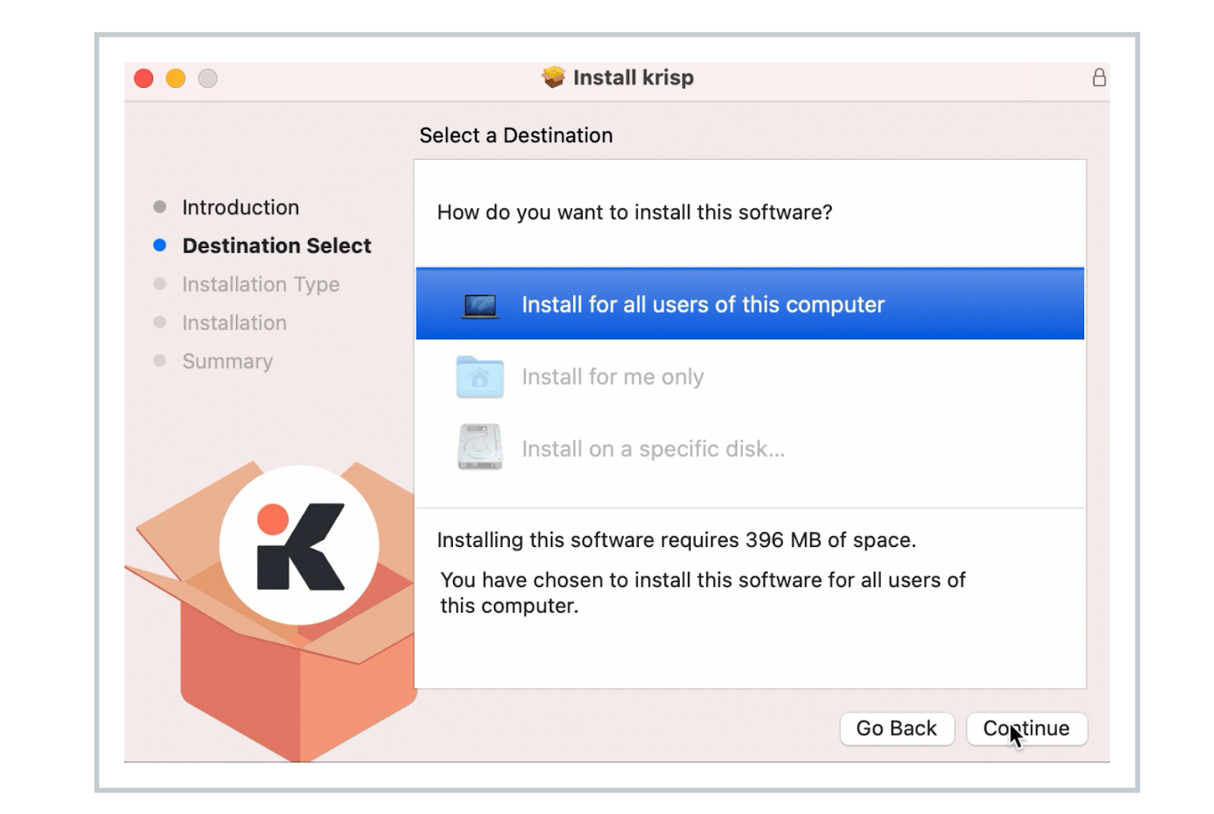Click the home folder icon for me-only install
Viewport: 1214px width, 814px height.
coord(478,376)
